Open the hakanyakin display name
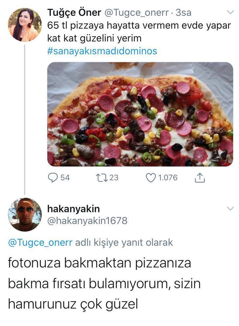This screenshot has height=326, width=239. pos(73,209)
